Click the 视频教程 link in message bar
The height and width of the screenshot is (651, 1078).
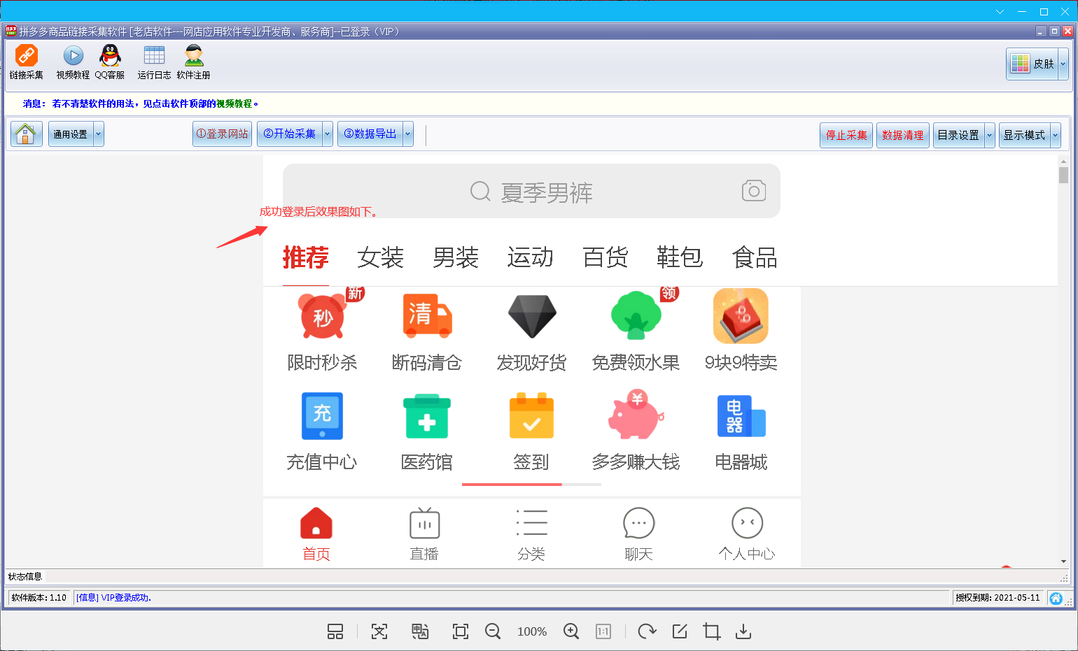coord(234,103)
